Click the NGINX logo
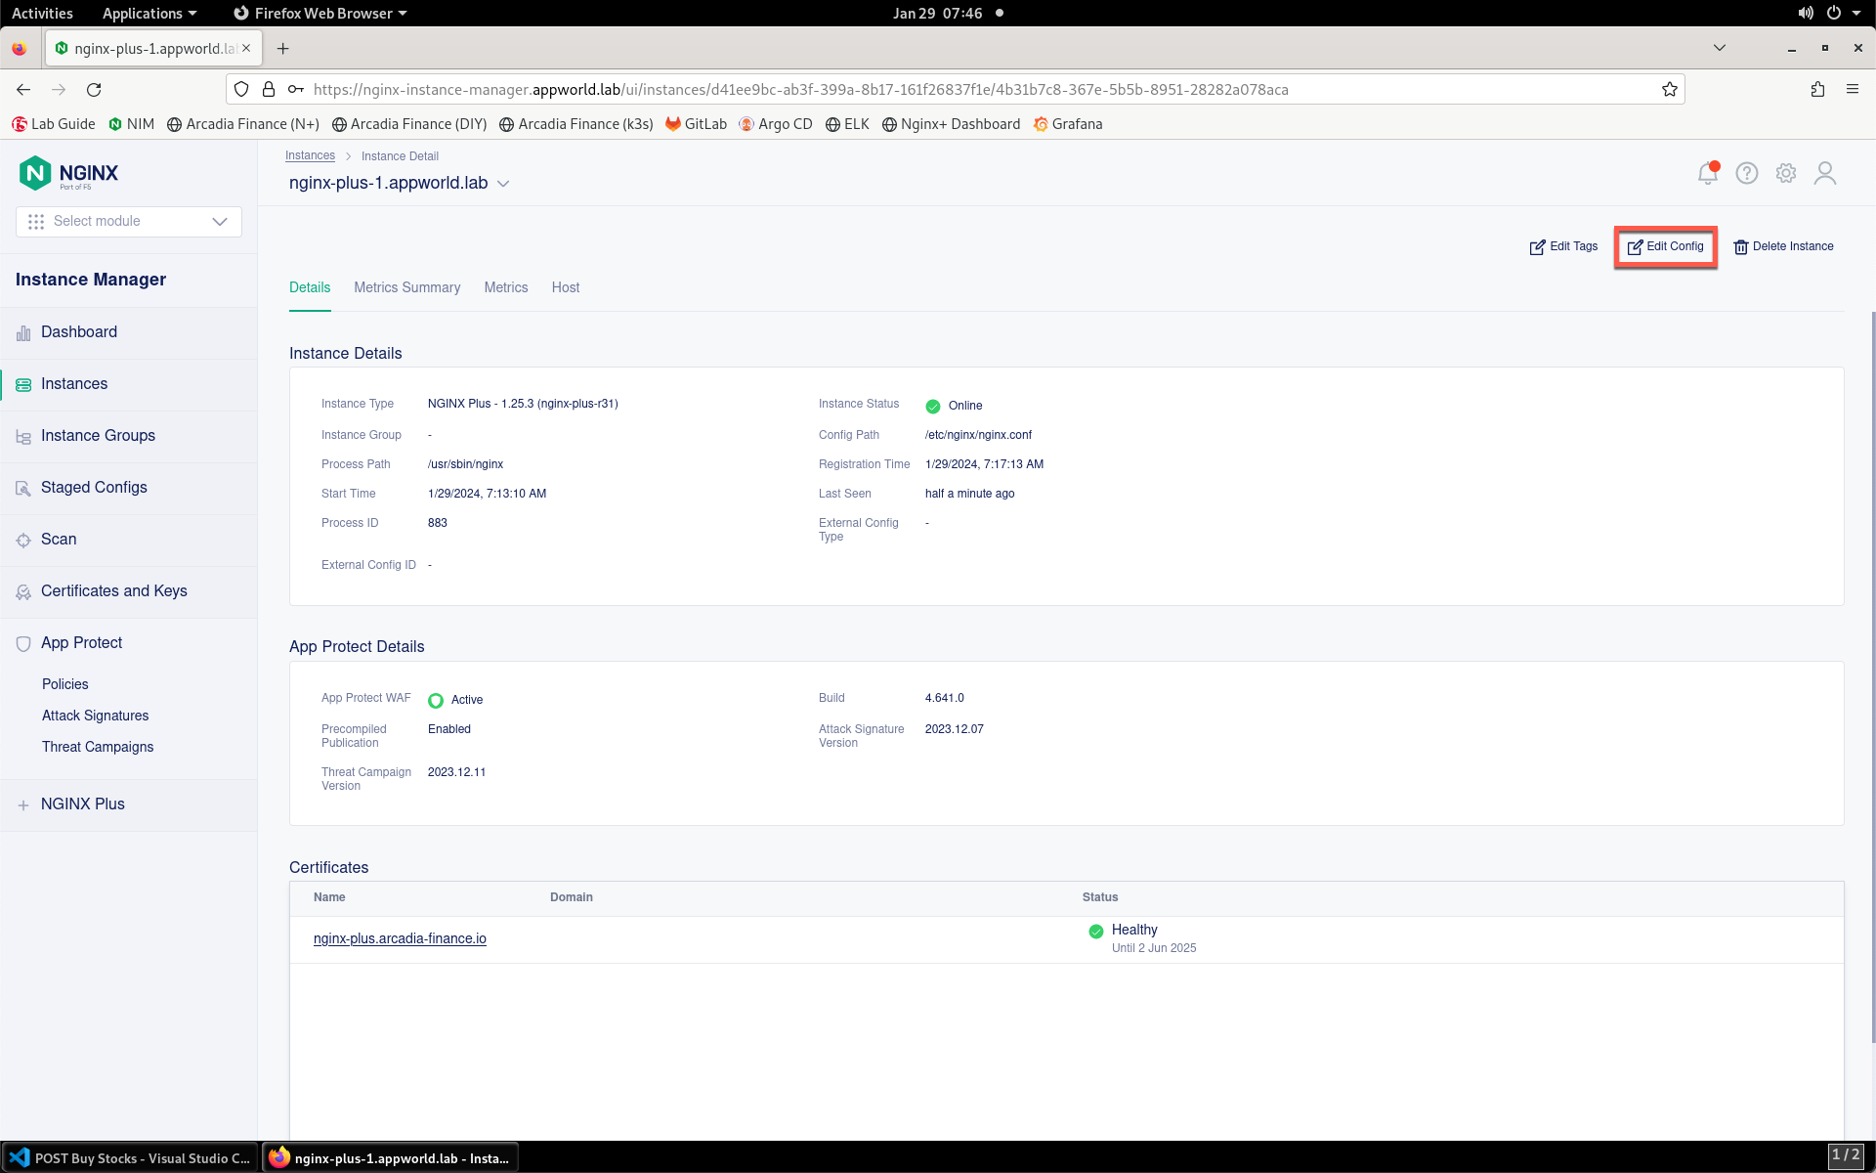The height and width of the screenshot is (1173, 1876). click(69, 173)
